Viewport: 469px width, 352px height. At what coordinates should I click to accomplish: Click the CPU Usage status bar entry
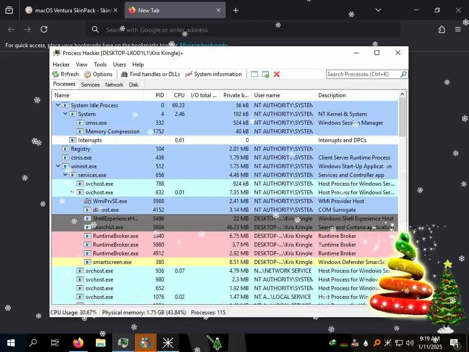74,313
